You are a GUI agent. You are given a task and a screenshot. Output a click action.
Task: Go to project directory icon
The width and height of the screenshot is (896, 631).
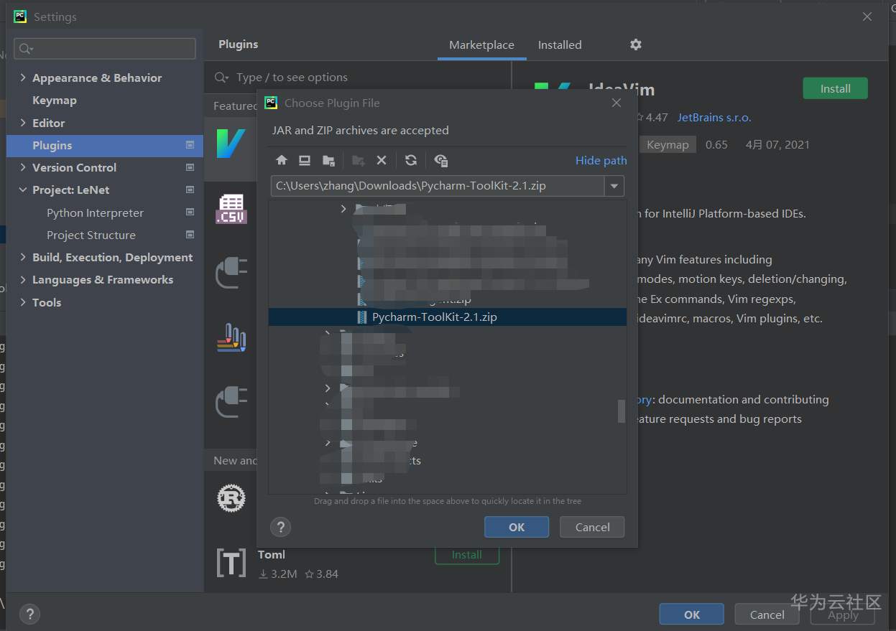(328, 160)
